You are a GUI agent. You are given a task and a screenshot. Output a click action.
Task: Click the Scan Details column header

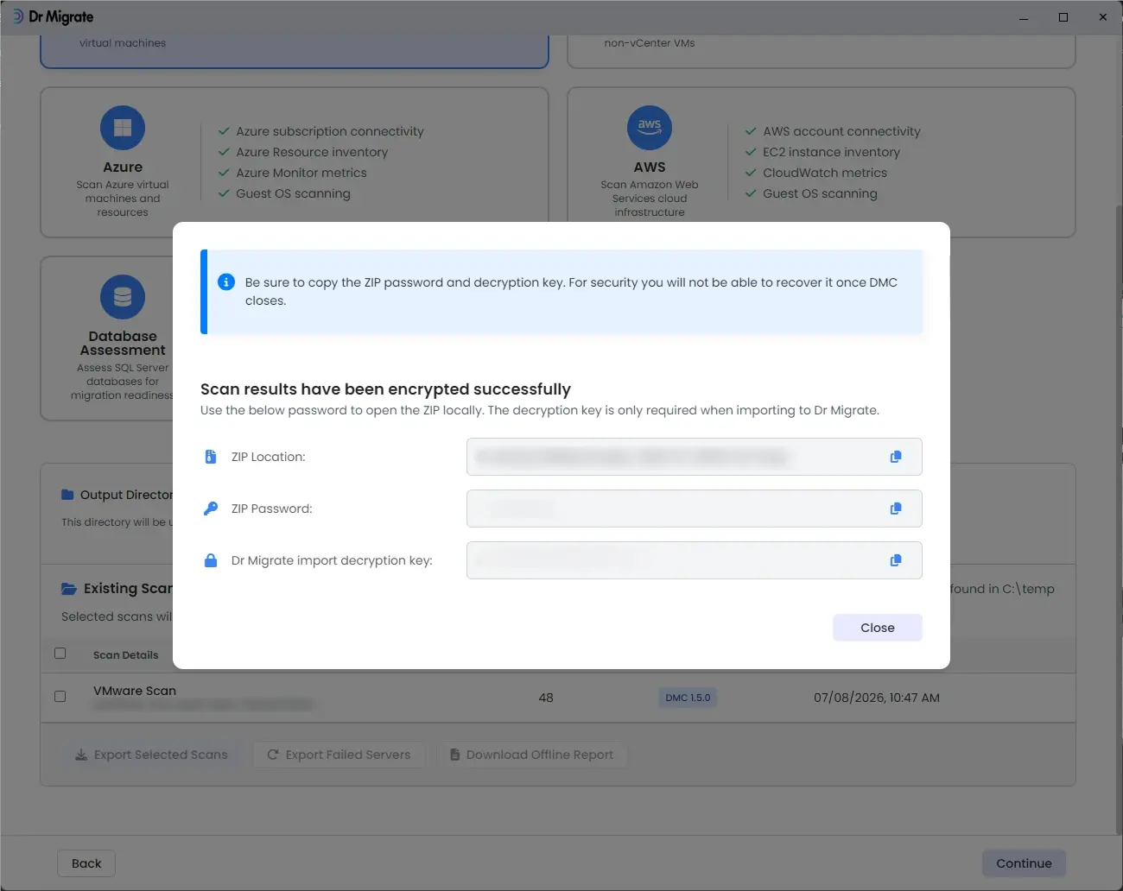click(x=126, y=655)
